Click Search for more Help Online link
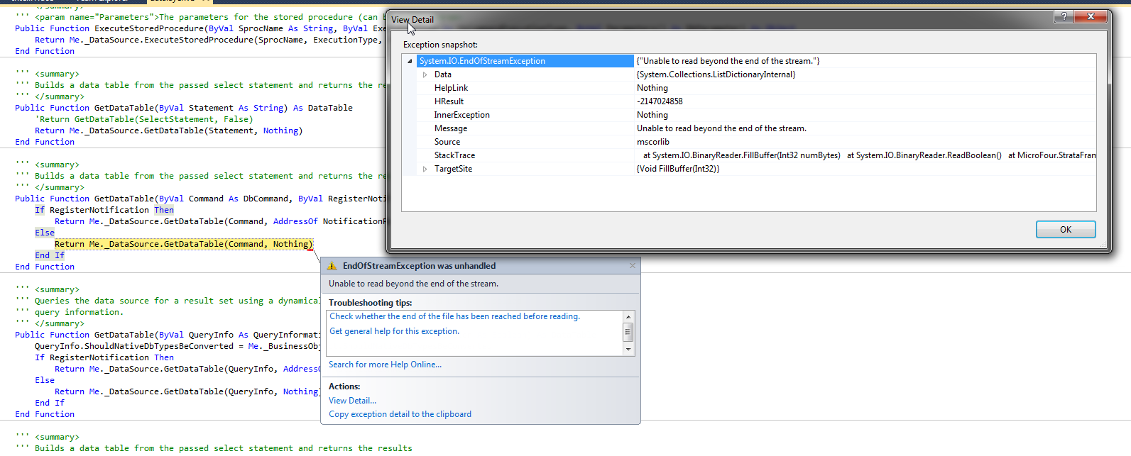 click(385, 365)
